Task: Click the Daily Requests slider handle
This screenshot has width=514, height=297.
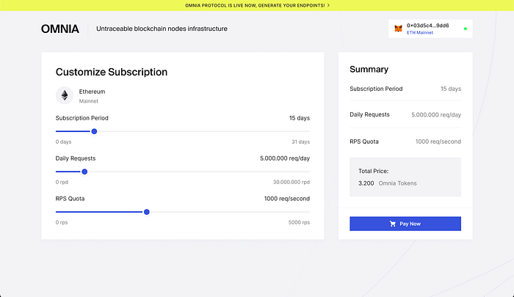Action: pos(84,172)
